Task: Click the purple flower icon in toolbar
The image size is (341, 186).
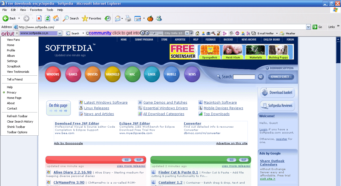Action: 225,33
